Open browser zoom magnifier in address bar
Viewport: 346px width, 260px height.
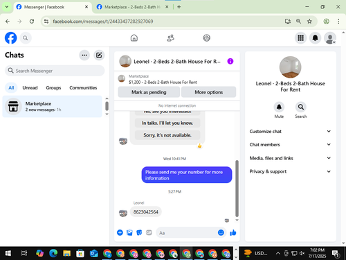click(298, 21)
